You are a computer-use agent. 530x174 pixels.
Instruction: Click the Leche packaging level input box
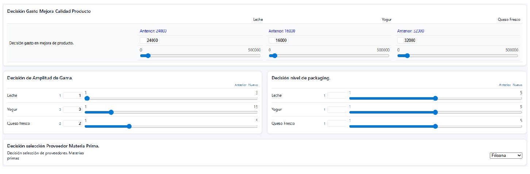[x=337, y=95]
